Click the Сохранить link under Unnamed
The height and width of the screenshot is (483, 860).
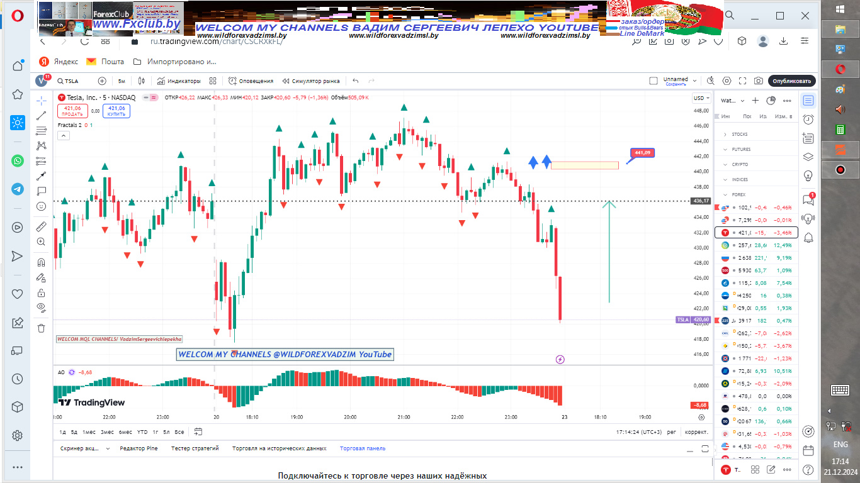click(676, 84)
